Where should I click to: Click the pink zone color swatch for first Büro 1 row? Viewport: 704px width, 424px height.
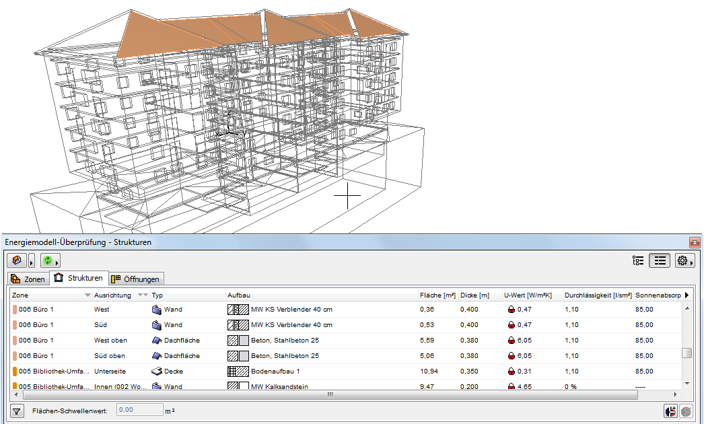[x=15, y=310]
